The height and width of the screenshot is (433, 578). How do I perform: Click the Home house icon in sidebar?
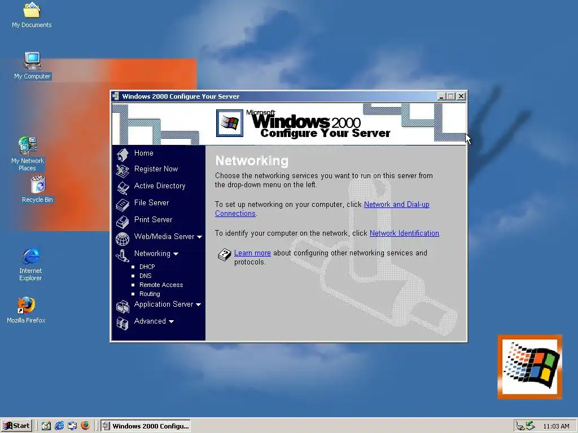pyautogui.click(x=122, y=154)
